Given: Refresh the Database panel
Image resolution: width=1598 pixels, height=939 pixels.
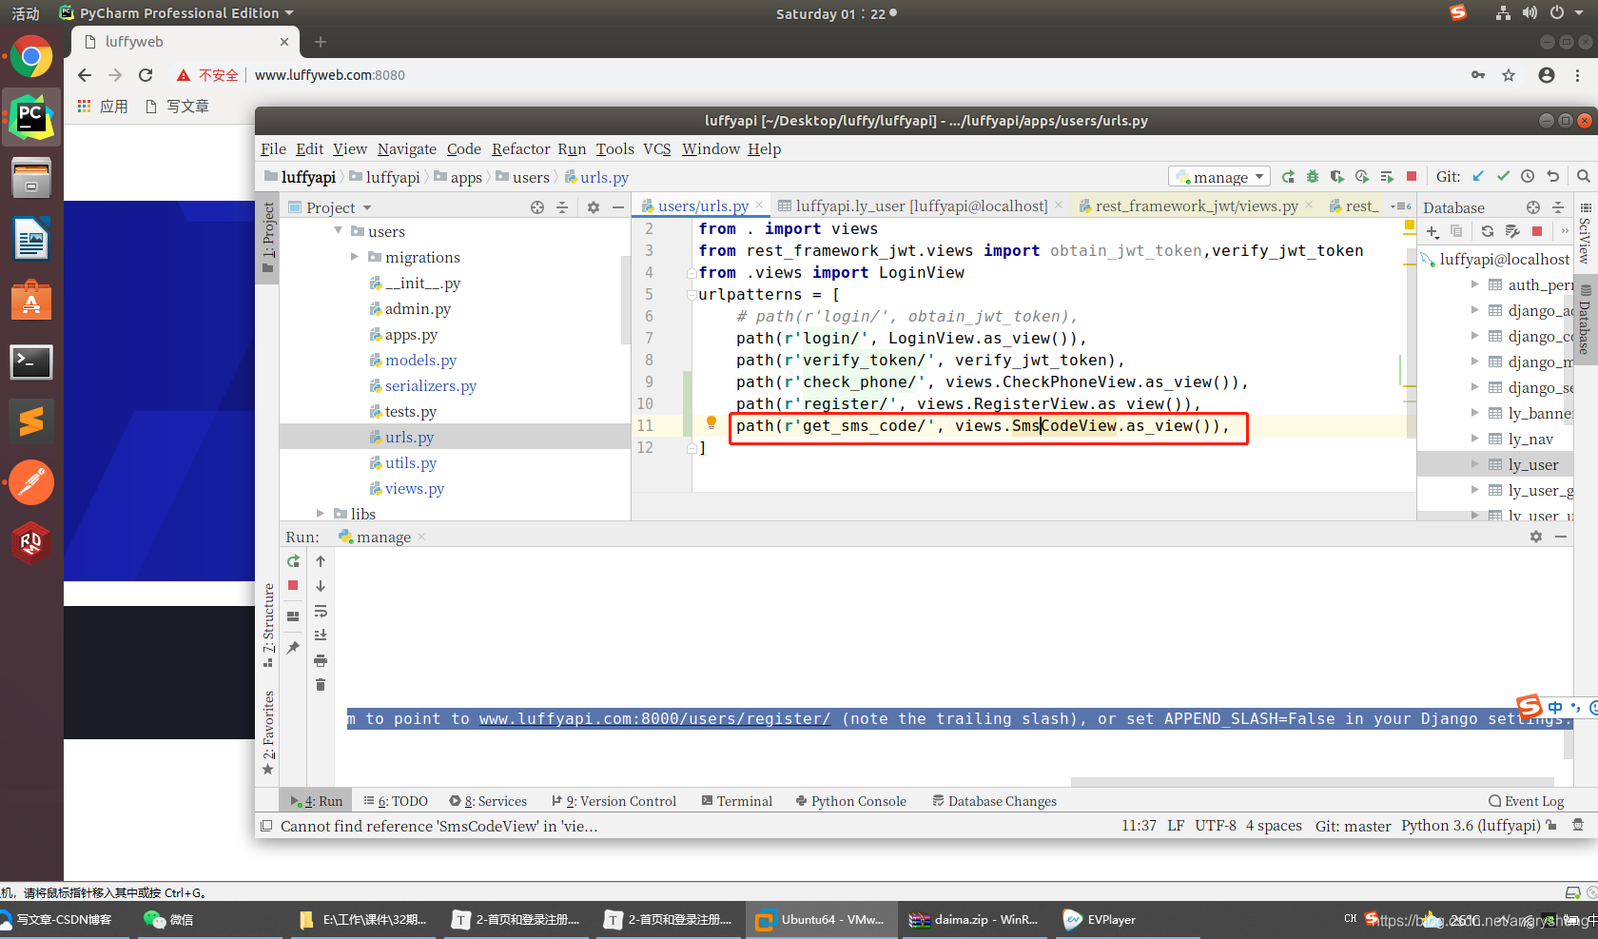Looking at the screenshot, I should click(x=1488, y=232).
